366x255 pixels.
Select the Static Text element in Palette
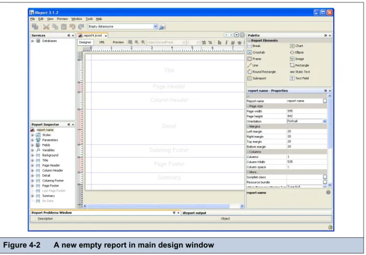click(x=300, y=72)
